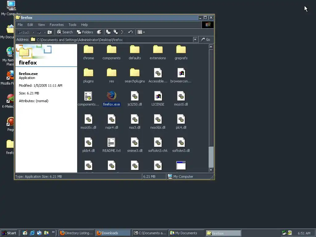Open the Back history dropdown arrow
Viewport: 316px width, 237px height.
coord(33,32)
